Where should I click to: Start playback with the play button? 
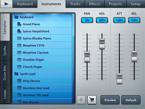tap(6, 4)
